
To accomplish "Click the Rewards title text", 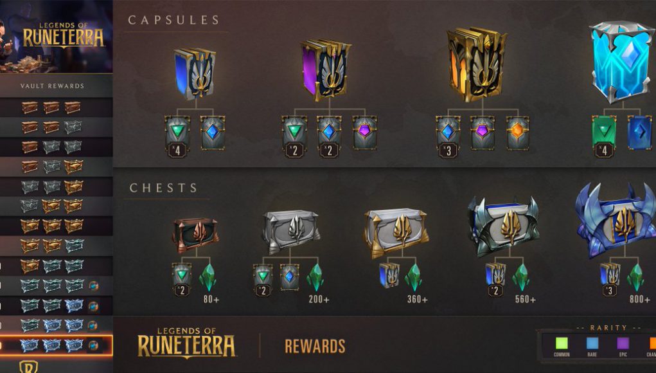I will (x=315, y=347).
